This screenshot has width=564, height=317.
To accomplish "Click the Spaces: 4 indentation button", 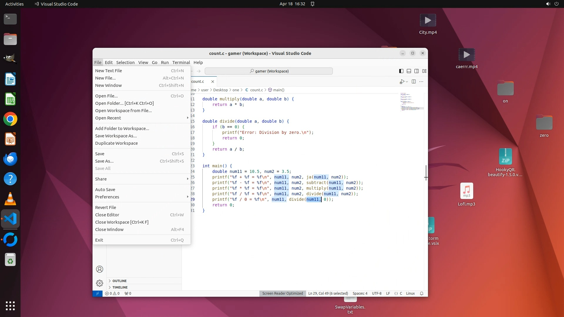I will point(360,294).
